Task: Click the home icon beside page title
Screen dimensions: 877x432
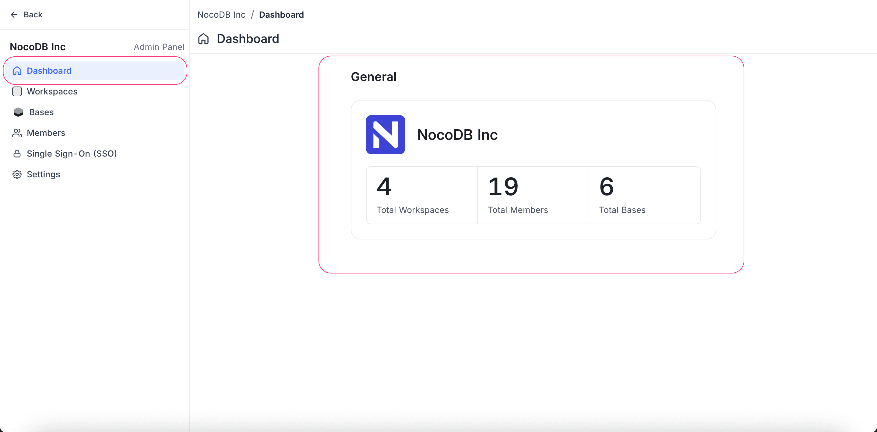Action: coord(204,39)
